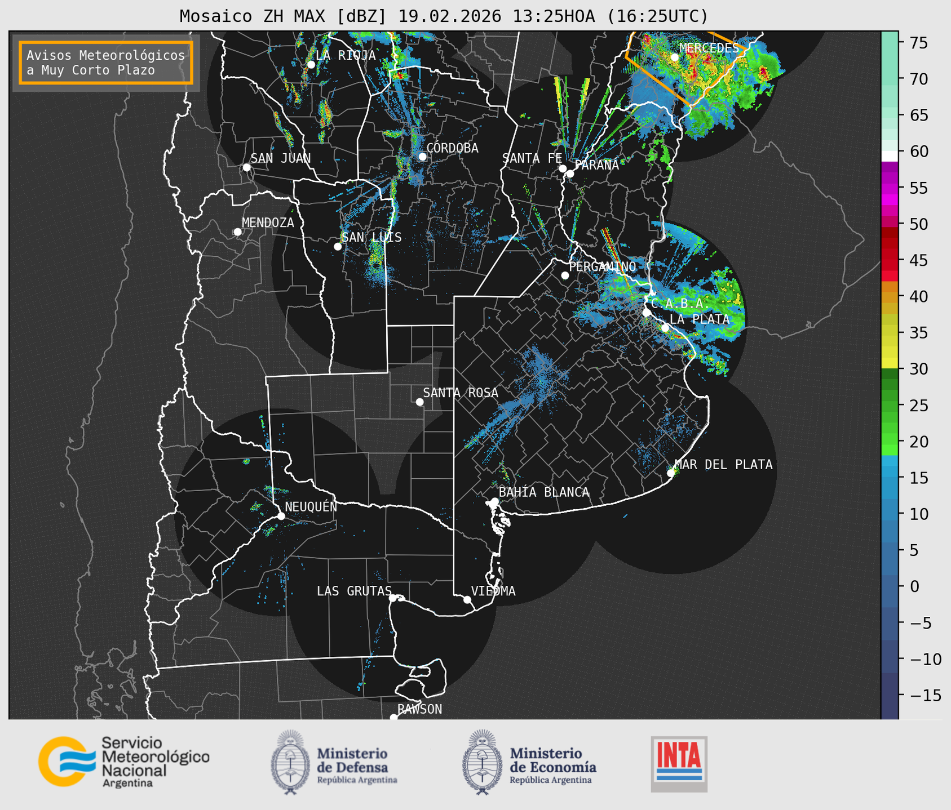Select the C.A.B.A. marker dot
This screenshot has width=951, height=810.
(647, 313)
